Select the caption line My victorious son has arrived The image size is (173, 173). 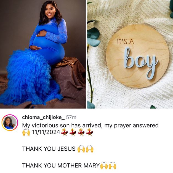tap(90, 126)
